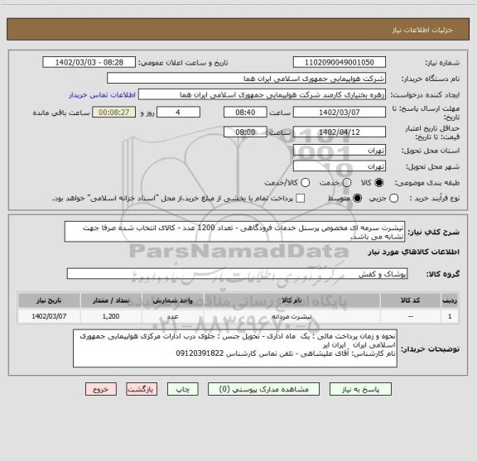Click the مشاهده مدارک پیوستی (0) button
Image resolution: width=477 pixels, height=461 pixels.
pos(263,389)
